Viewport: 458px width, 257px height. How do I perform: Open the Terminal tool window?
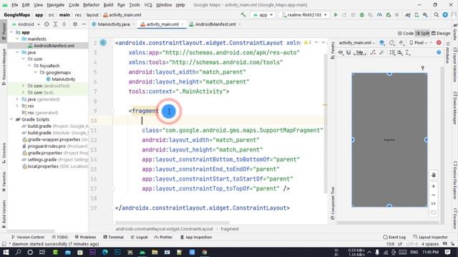point(114,237)
